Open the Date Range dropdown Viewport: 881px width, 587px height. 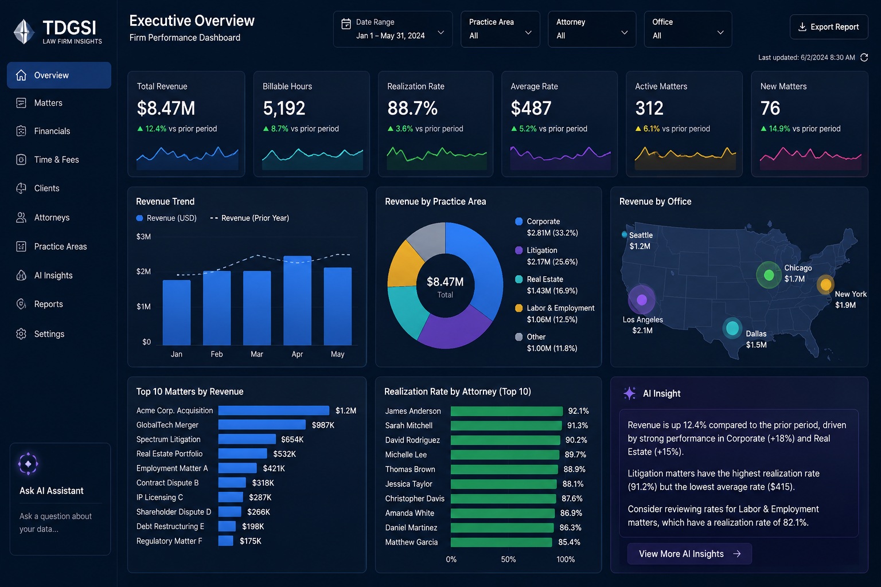coord(393,29)
